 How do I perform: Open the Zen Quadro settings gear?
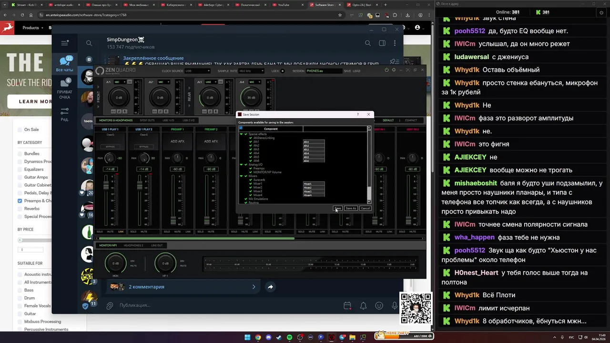(x=394, y=70)
